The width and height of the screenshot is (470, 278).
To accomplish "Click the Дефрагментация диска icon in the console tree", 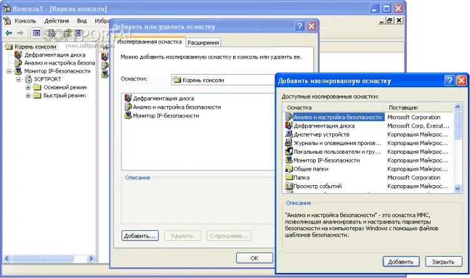I will click(x=19, y=55).
